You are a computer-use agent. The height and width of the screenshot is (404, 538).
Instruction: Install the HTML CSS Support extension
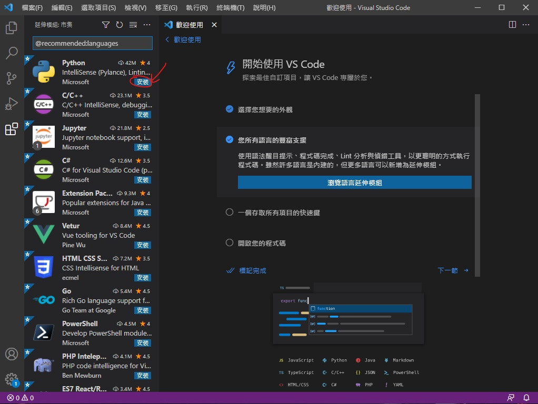(x=142, y=277)
